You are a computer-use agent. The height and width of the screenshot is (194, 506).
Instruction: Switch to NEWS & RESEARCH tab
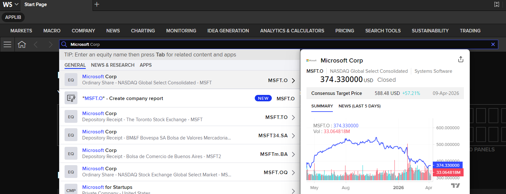point(113,65)
